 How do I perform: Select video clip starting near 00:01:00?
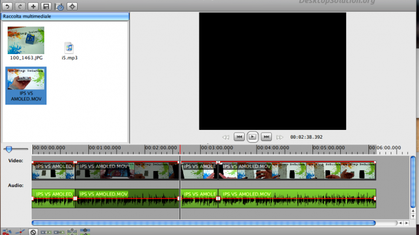(x=127, y=171)
